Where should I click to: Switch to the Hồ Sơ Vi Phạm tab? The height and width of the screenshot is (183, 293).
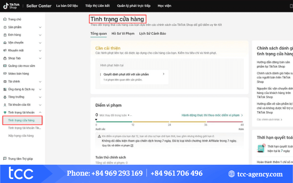point(123,33)
